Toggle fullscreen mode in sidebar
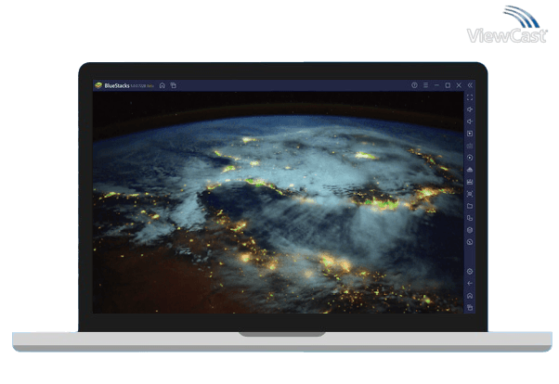The height and width of the screenshot is (384, 559). pos(470,97)
